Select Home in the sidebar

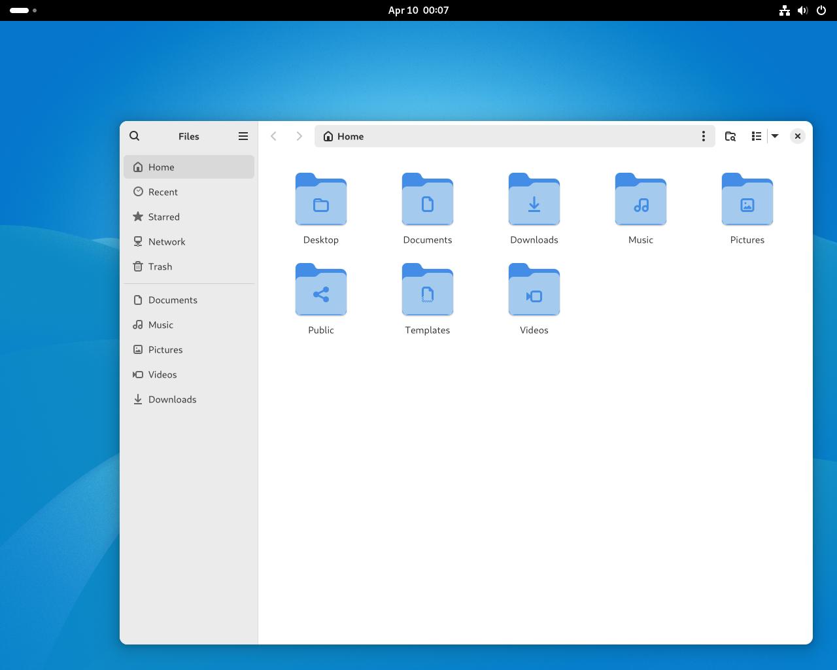coord(189,167)
